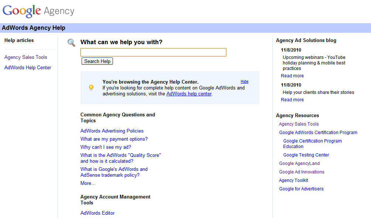The height and width of the screenshot is (218, 371).
Task: Click "You're browsing the Agency Help Center." text
Action: coord(151,82)
